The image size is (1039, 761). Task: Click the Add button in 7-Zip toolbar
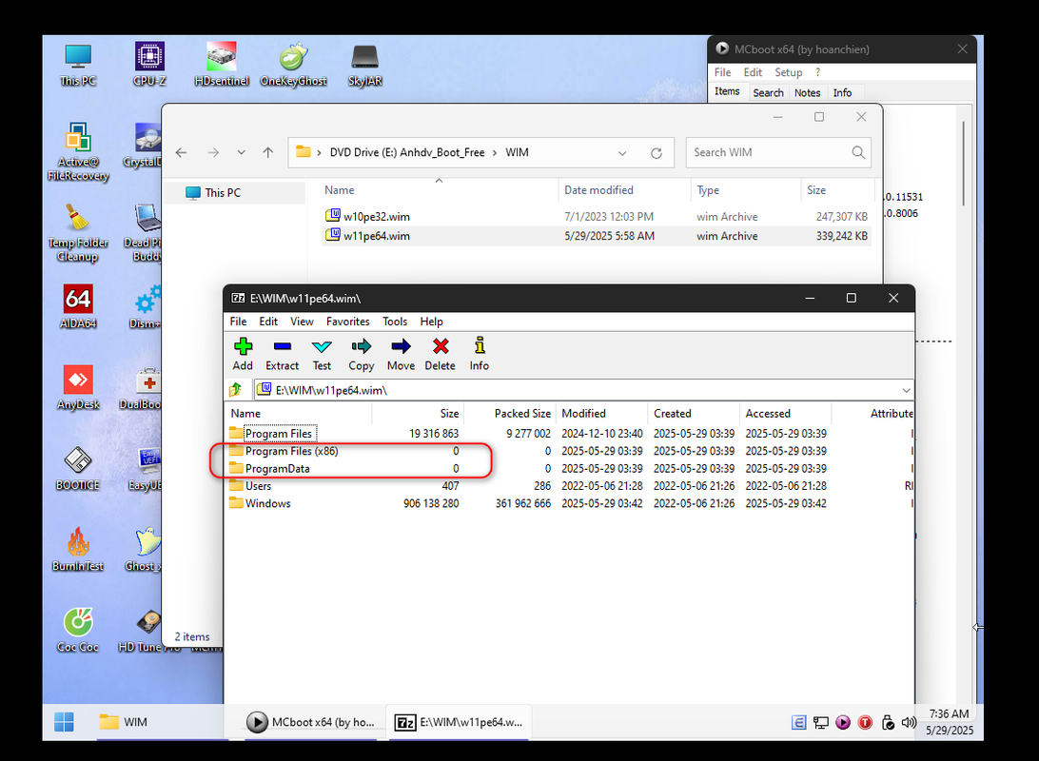(243, 354)
